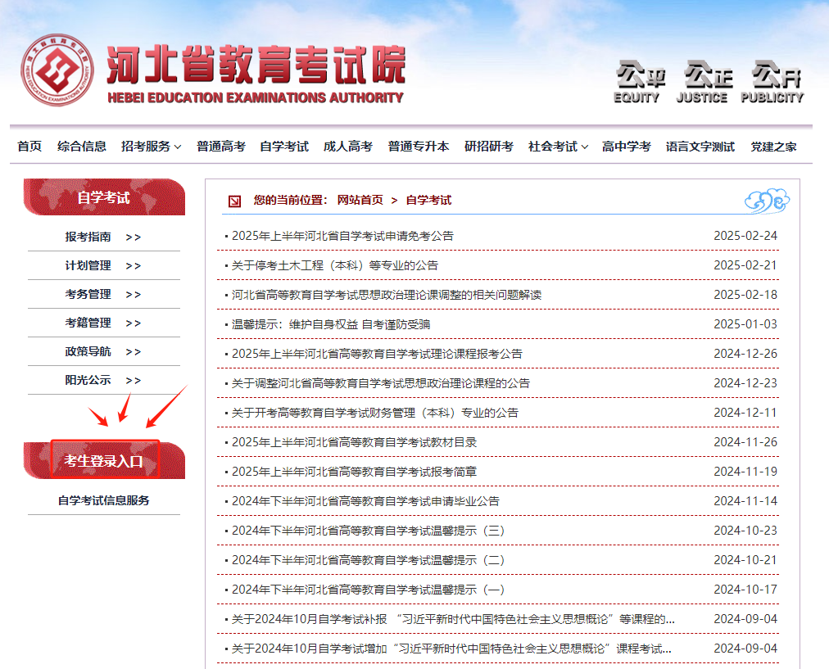
Task: Expand the 政策导航 sidebar section
Action: click(x=103, y=351)
